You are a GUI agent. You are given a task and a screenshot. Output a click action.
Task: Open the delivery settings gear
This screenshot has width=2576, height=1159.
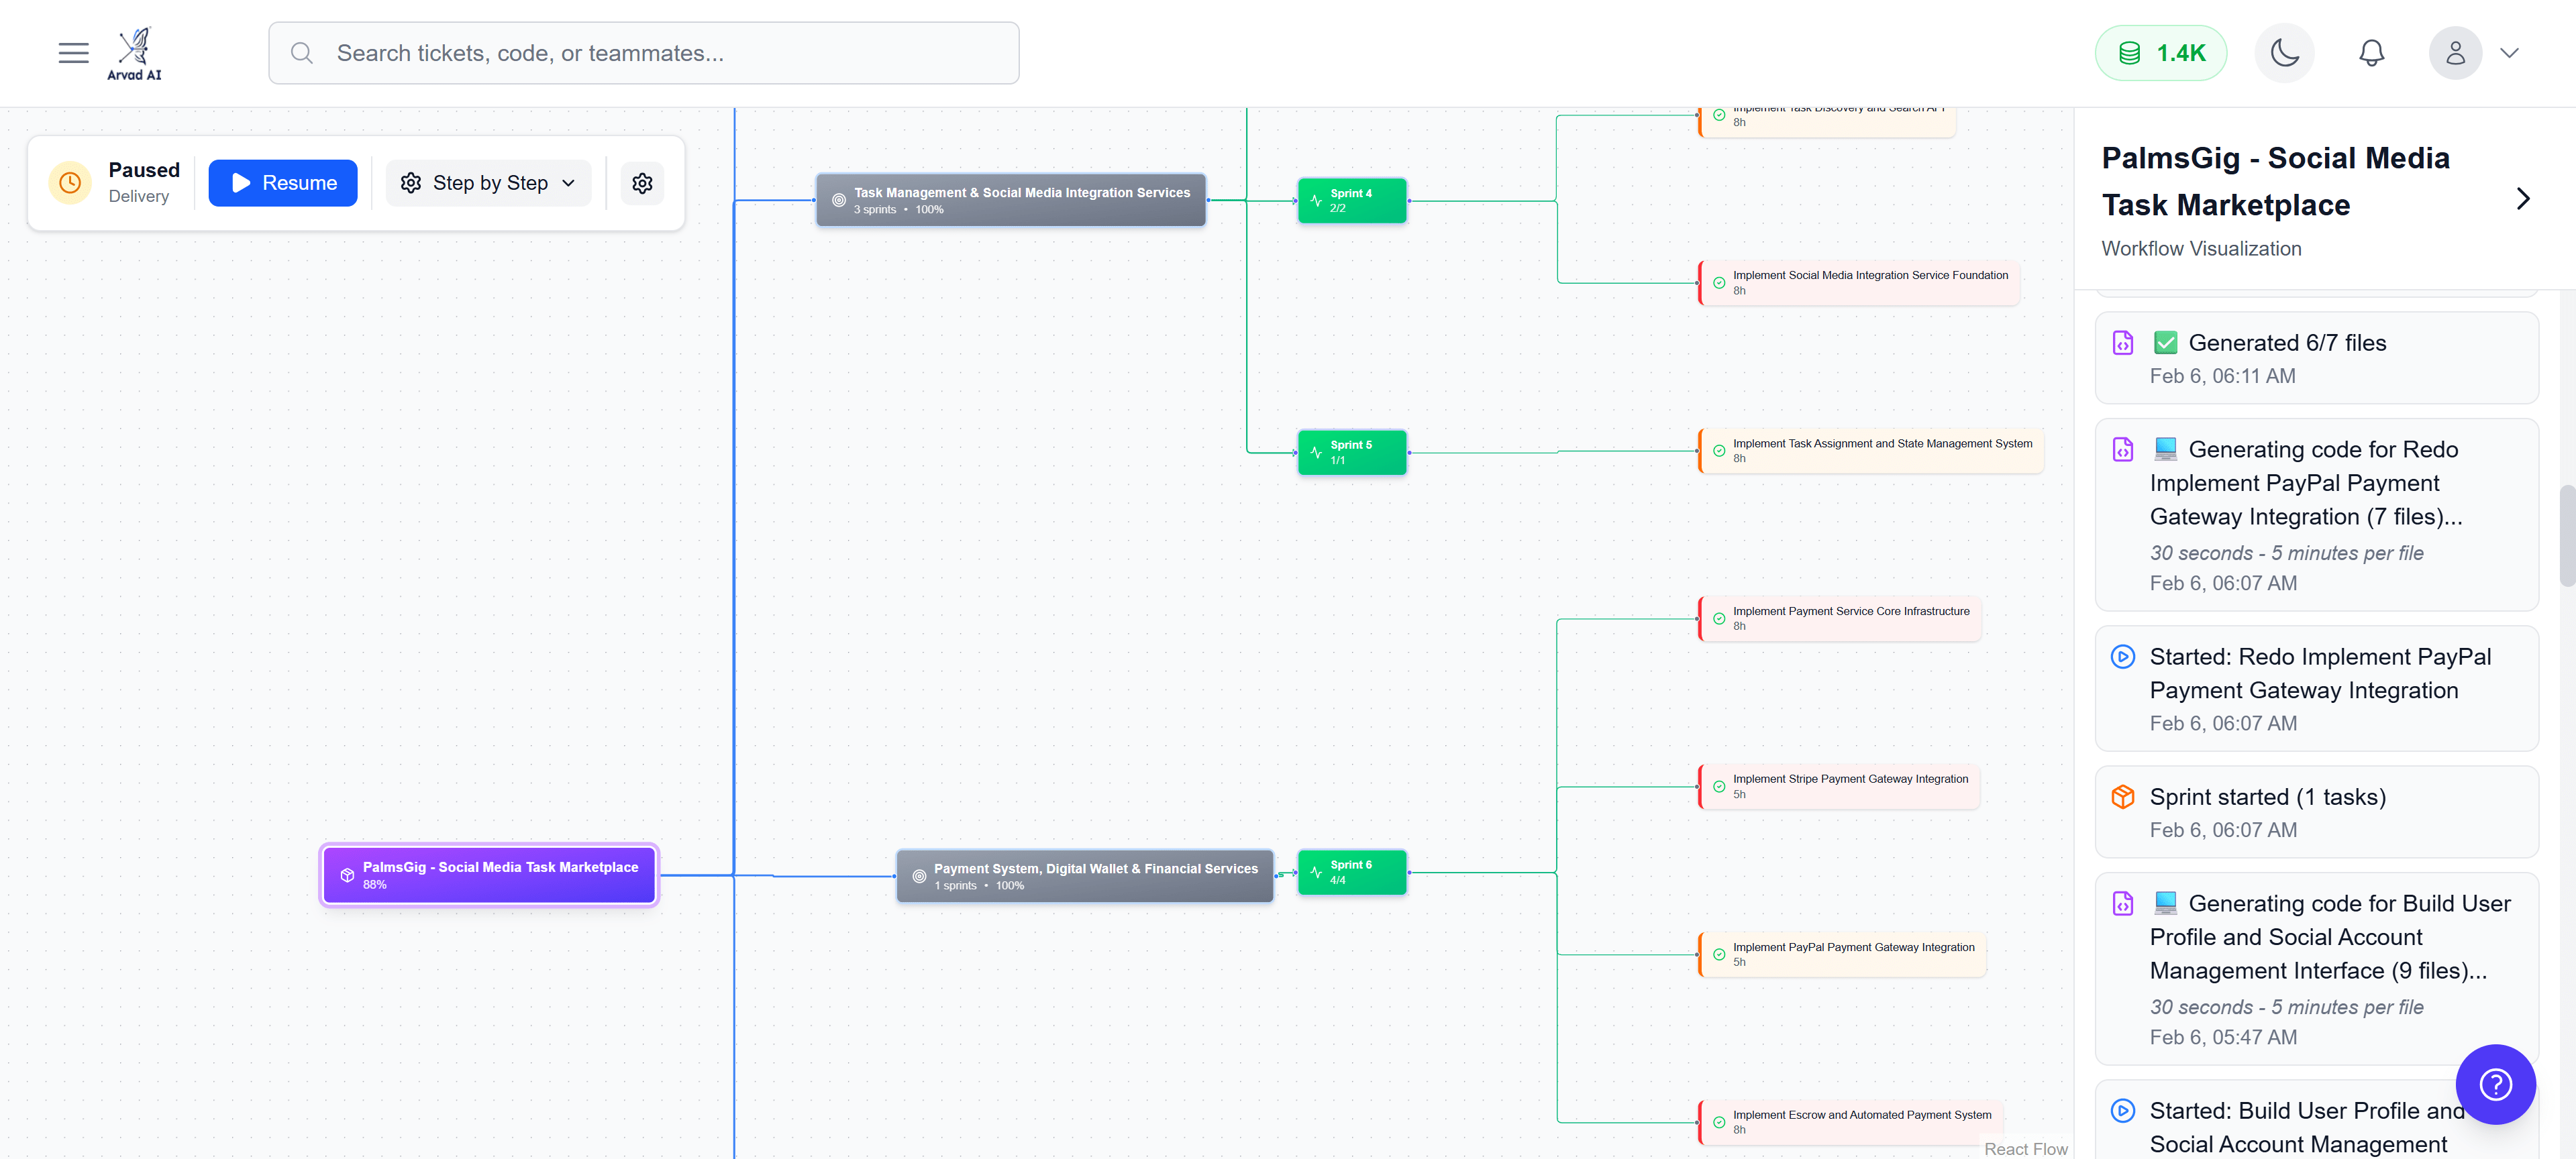[642, 183]
